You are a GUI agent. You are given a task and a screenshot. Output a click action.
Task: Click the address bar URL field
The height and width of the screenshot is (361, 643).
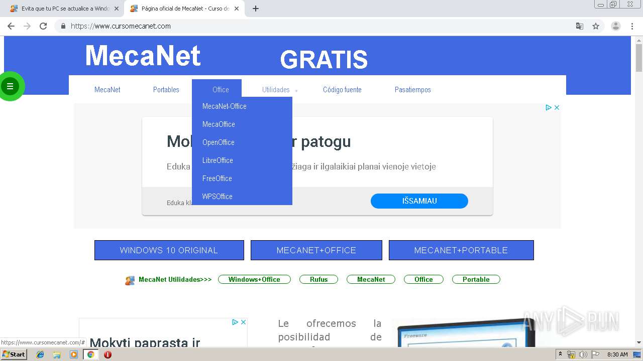[321, 26]
